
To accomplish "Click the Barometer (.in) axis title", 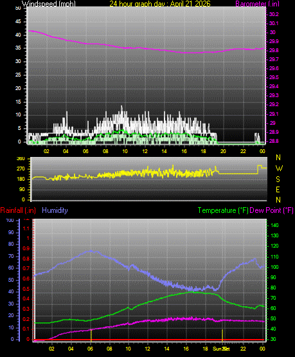I will coord(257,4).
